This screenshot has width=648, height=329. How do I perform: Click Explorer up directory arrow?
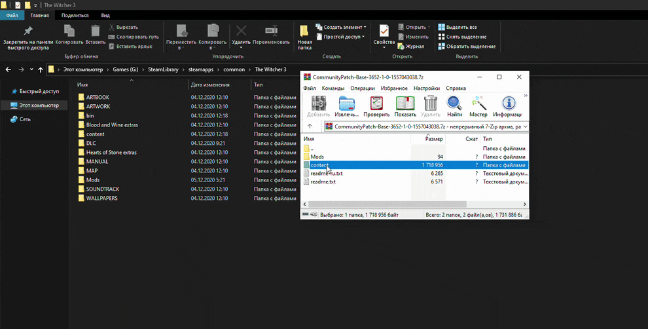click(41, 69)
